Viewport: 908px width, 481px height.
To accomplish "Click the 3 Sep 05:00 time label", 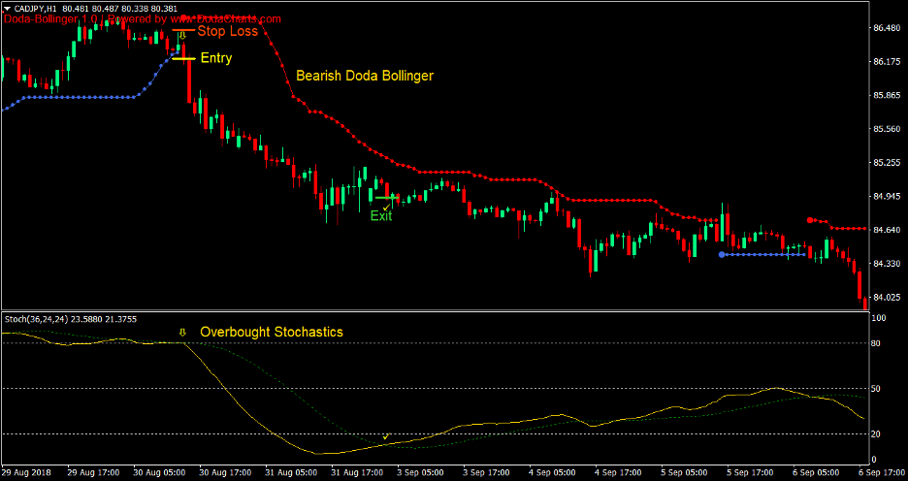I will 421,473.
